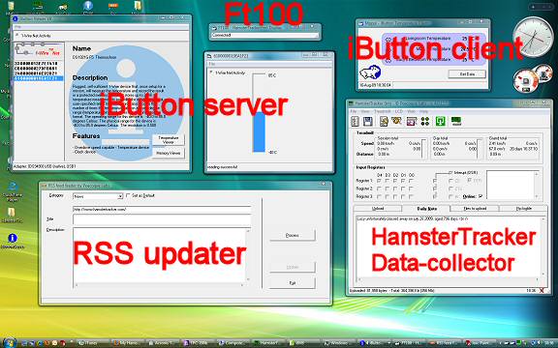Click the notebook icon in HamsterTracker toolbar

tap(355, 122)
